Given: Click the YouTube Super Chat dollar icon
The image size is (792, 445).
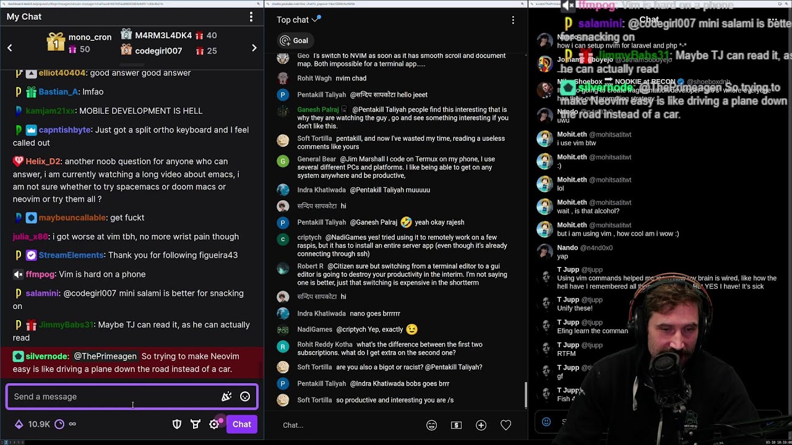Looking at the screenshot, I should [x=456, y=425].
